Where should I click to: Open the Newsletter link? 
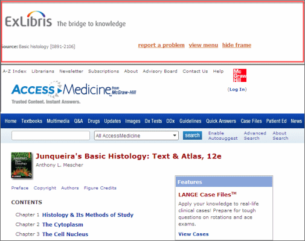[x=71, y=71]
